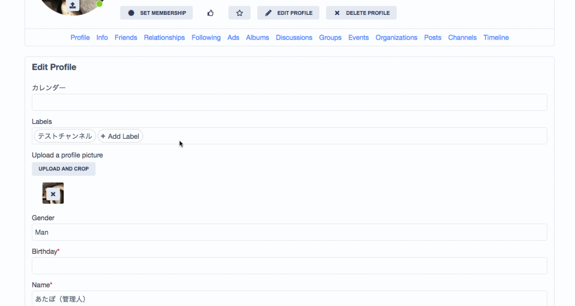Open the Channels tab
575x306 pixels.
pos(462,37)
